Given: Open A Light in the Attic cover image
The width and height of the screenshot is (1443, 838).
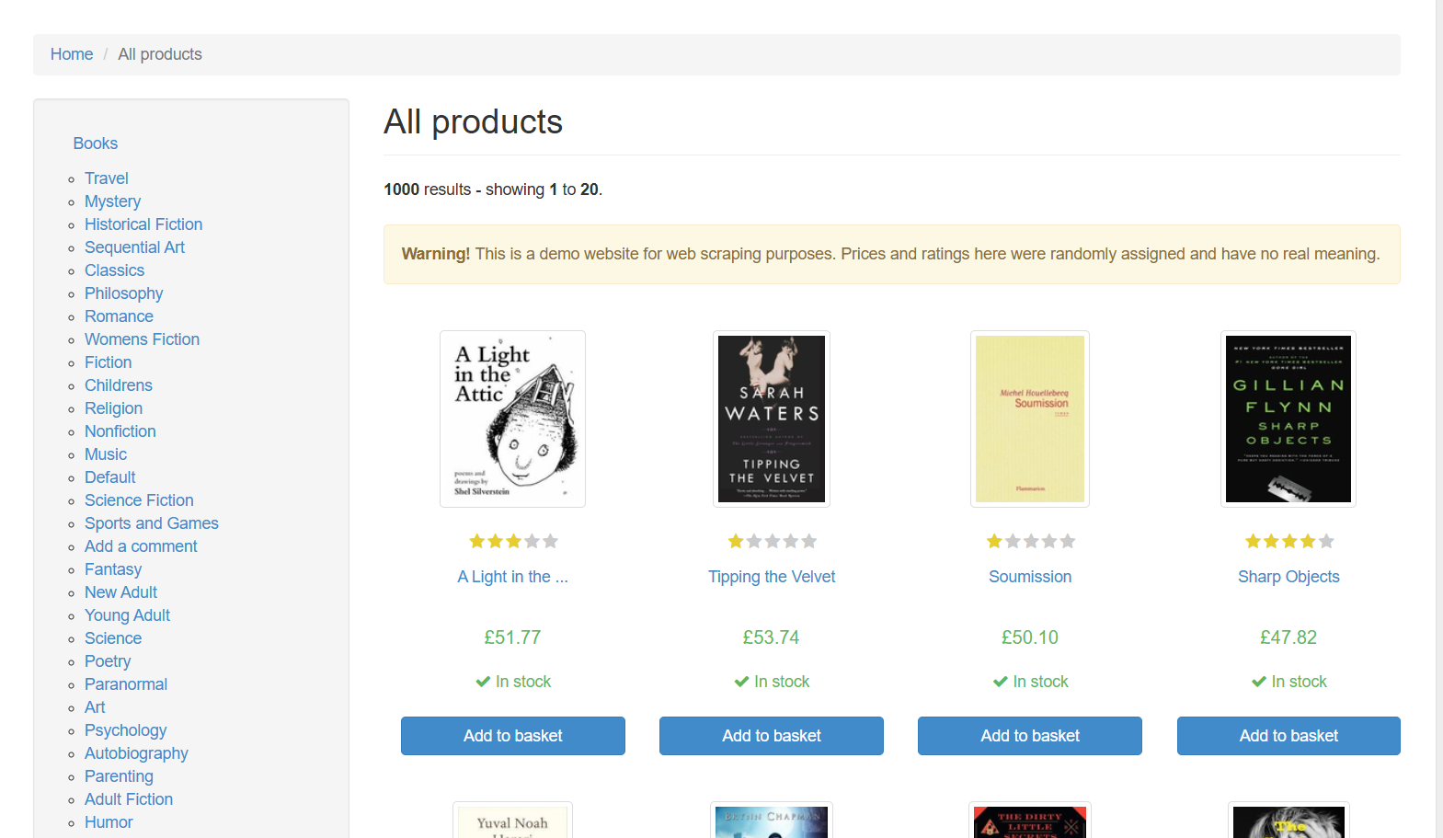Looking at the screenshot, I should (513, 419).
